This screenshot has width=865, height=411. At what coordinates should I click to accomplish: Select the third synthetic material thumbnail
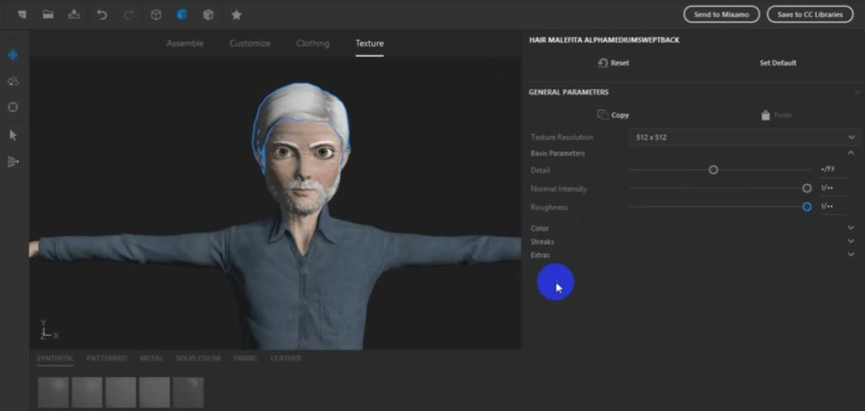coord(121,392)
